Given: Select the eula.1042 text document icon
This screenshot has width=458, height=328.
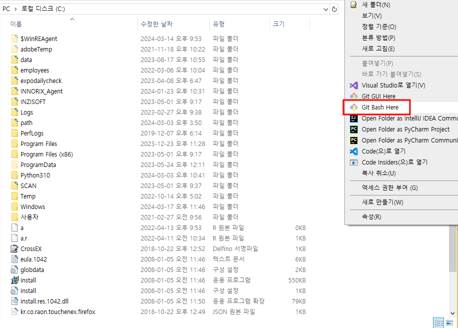Looking at the screenshot, I should point(15,259).
